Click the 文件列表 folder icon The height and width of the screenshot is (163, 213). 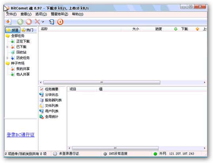pos(42,106)
